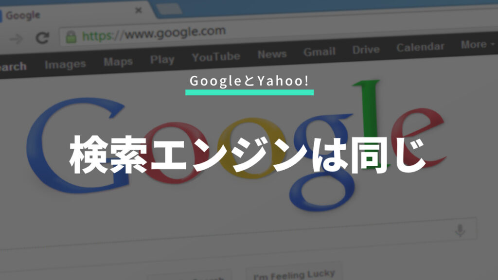Open Drive from the top bar
The height and width of the screenshot is (280, 498).
366,50
